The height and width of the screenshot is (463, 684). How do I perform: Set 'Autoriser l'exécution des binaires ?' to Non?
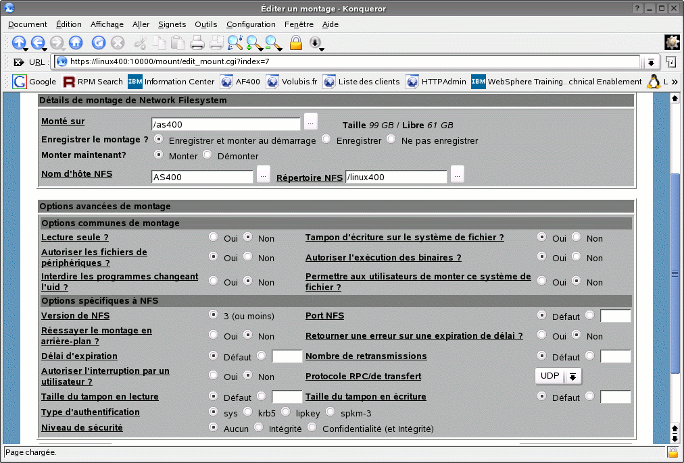pos(577,256)
